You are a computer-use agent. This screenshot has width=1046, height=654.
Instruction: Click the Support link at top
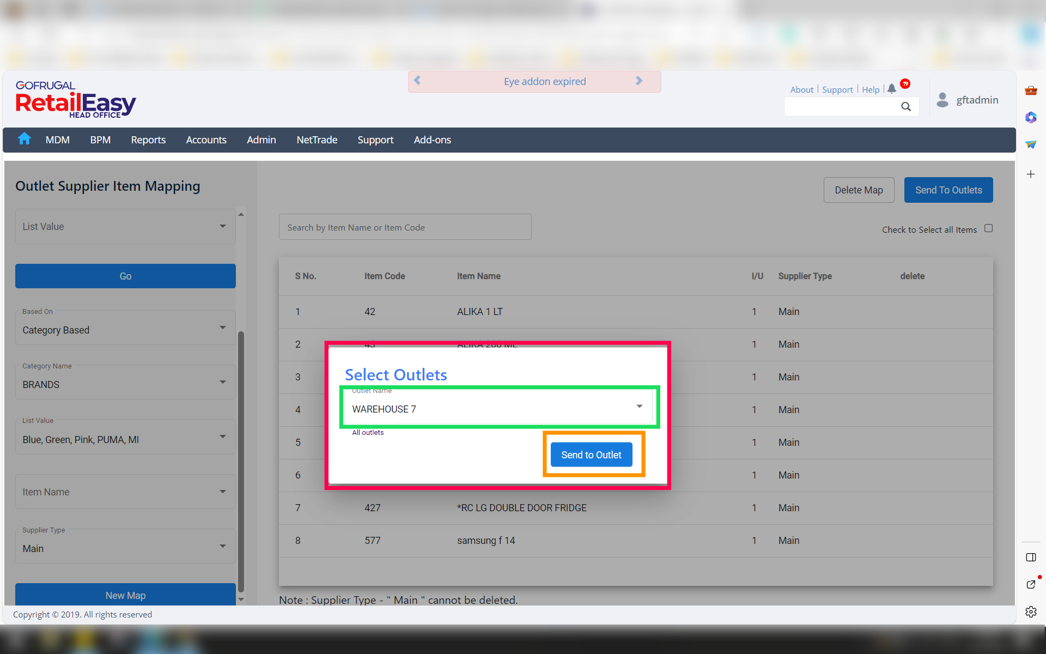pyautogui.click(x=837, y=89)
